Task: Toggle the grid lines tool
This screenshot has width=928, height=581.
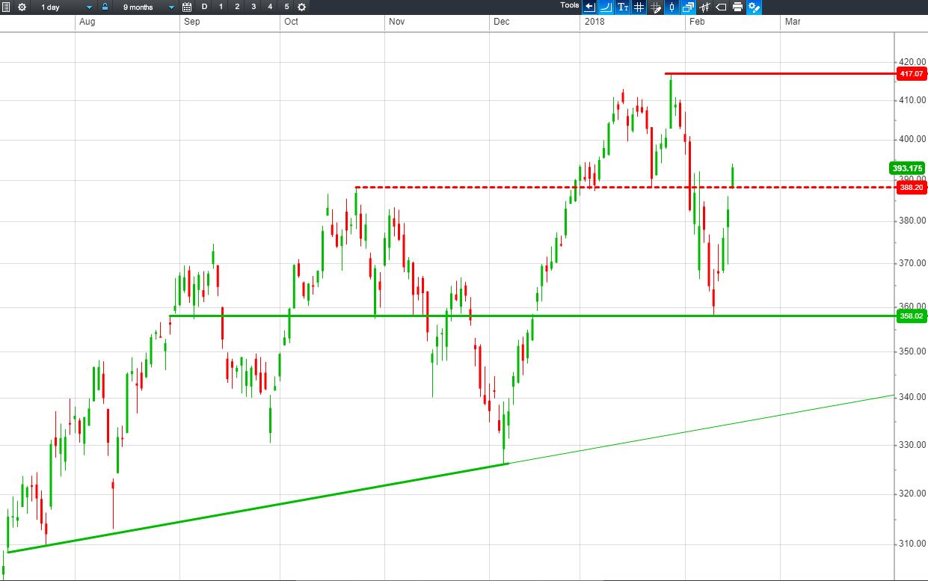Action: point(639,7)
